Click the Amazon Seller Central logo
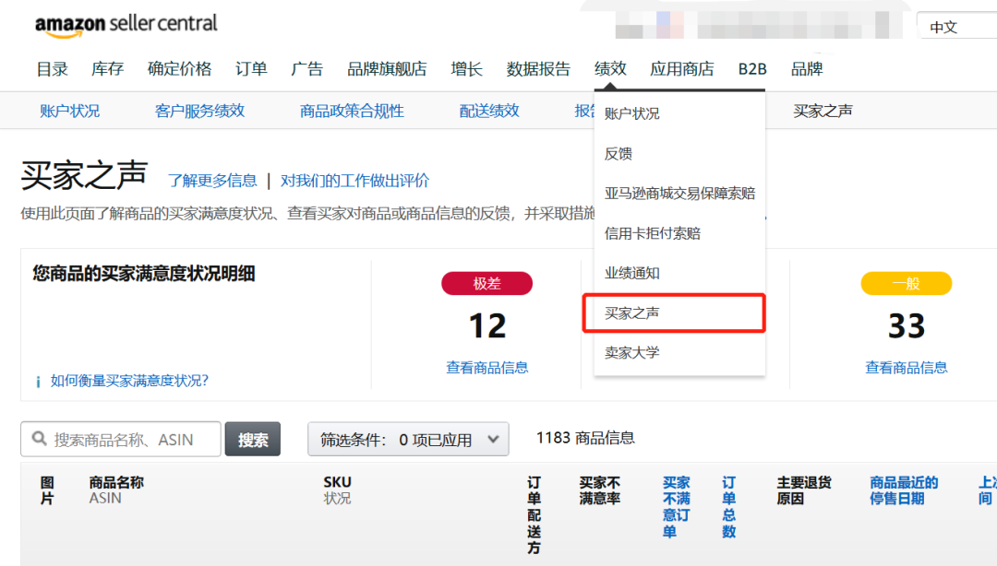Screen dimensions: 997x566 126,26
